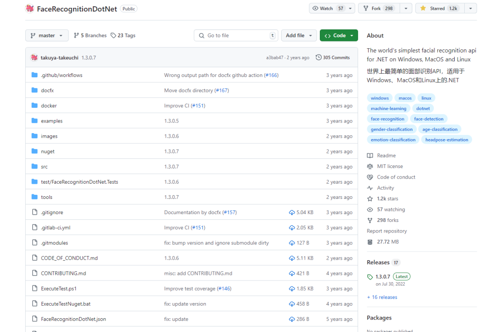Click the docker folder icon

click(34, 105)
